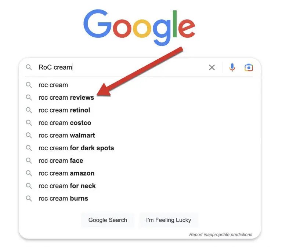Choose "roc cream for dark spots" suggestion
The width and height of the screenshot is (282, 247).
(76, 148)
